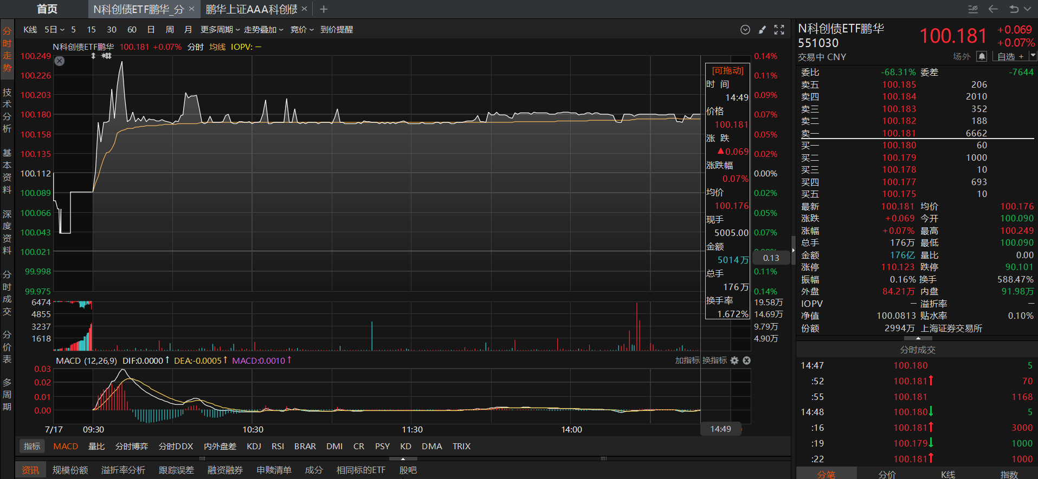The width and height of the screenshot is (1038, 479).
Task: Select the drawing brush tool icon
Action: 762,30
